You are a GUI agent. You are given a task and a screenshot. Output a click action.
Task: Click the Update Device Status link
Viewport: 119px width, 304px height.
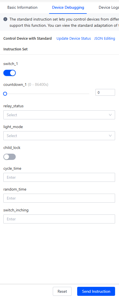click(74, 38)
